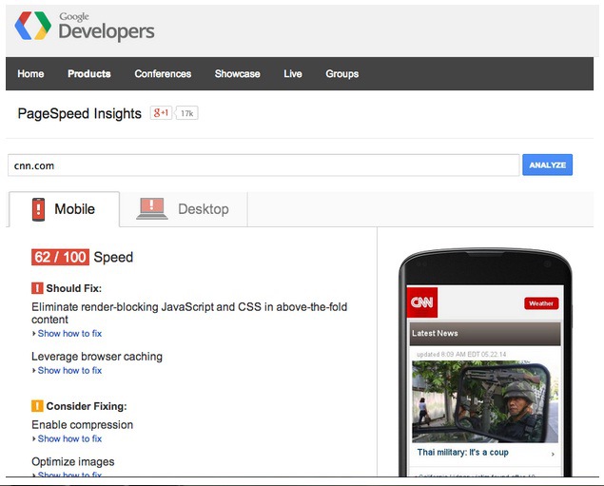Click the red mobile phone warning icon

click(x=38, y=209)
